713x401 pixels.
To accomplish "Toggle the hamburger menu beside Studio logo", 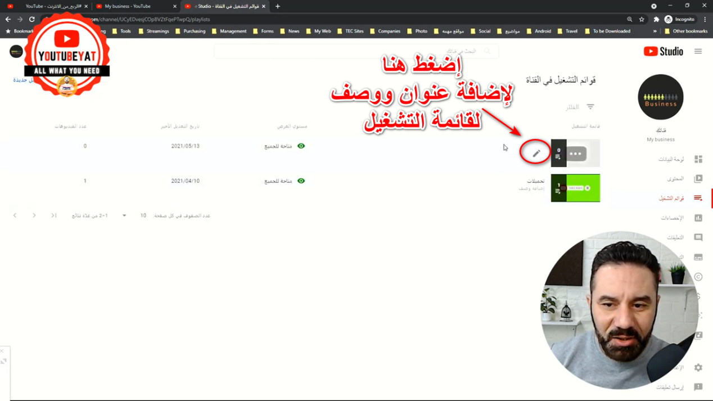I will (x=698, y=51).
